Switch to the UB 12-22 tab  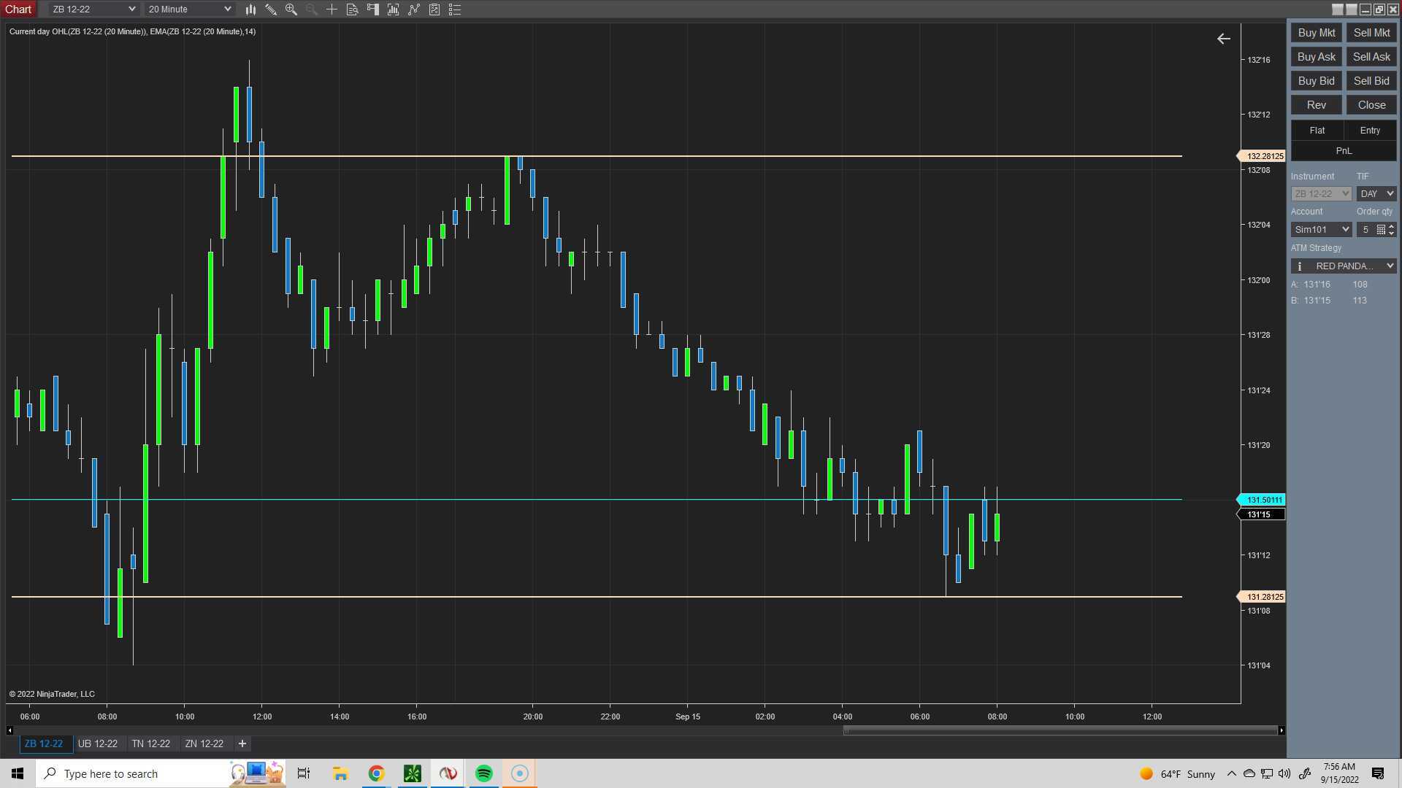pyautogui.click(x=98, y=743)
